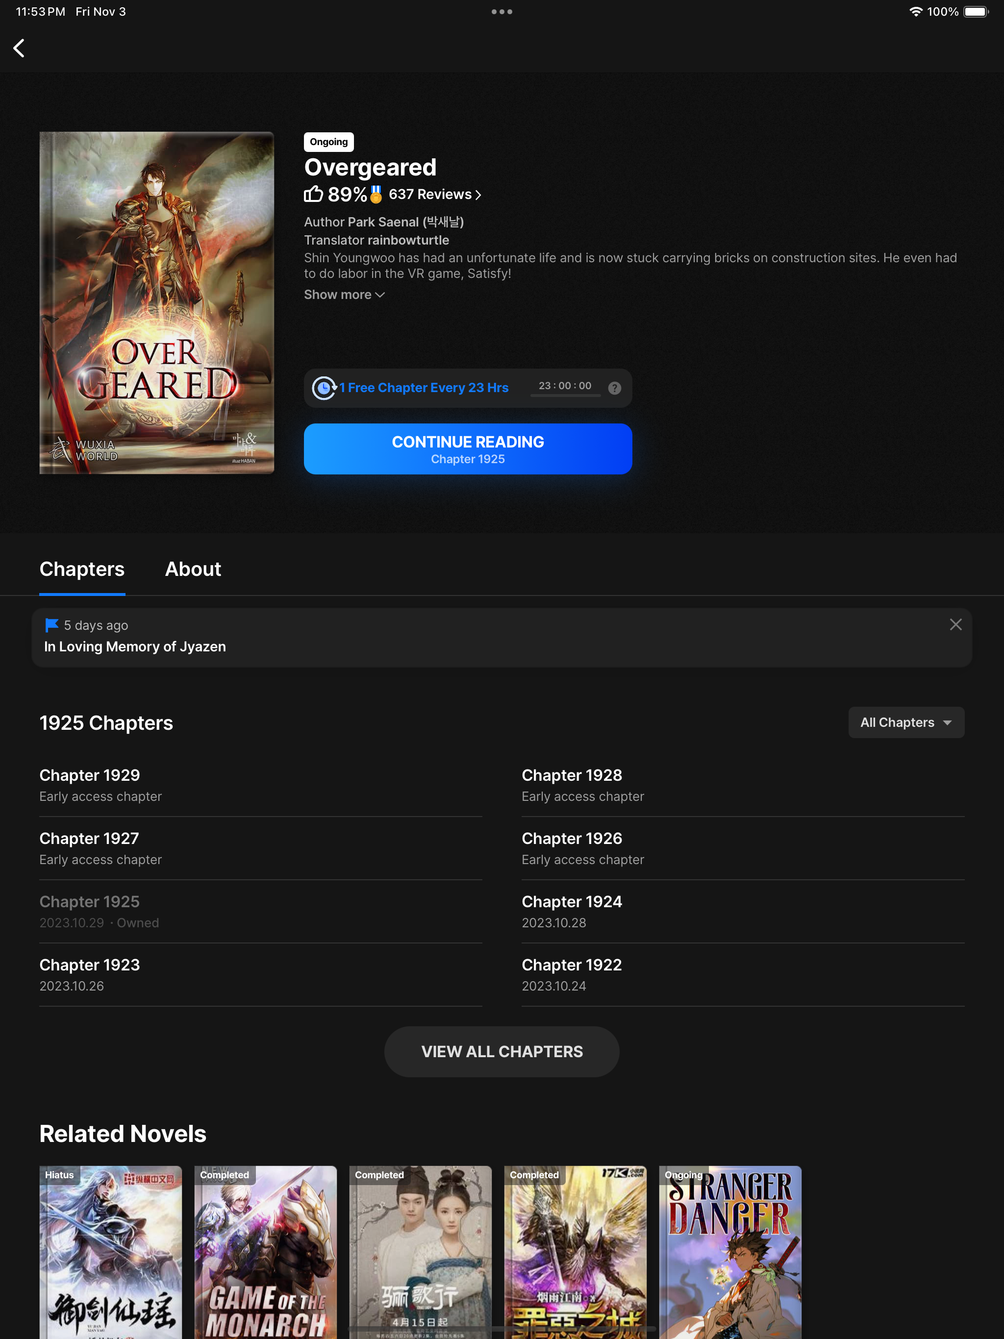Screen dimensions: 1004x1339
Task: Tap the Wi-Fi status icon
Action: pyautogui.click(x=916, y=11)
